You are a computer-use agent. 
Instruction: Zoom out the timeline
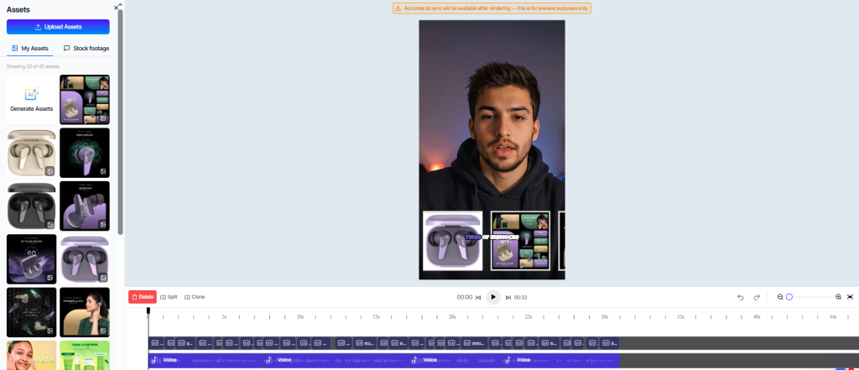coord(780,296)
